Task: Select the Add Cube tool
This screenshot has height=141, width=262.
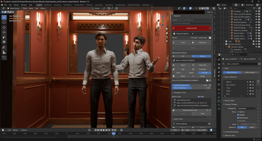Action: pos(4,58)
